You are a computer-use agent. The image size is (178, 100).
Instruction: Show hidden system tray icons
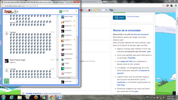click(x=151, y=97)
